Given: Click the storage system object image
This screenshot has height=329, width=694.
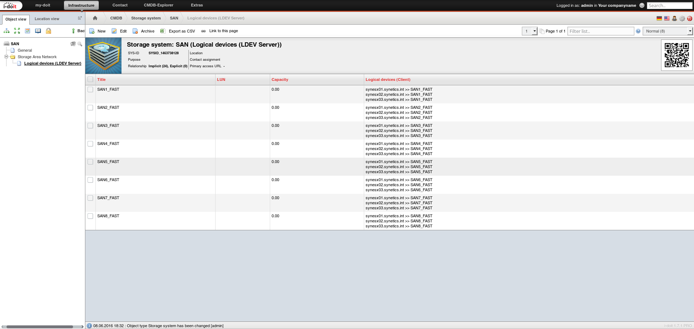Looking at the screenshot, I should [x=103, y=56].
